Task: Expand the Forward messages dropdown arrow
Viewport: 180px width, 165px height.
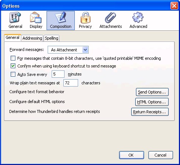Action: coord(85,50)
